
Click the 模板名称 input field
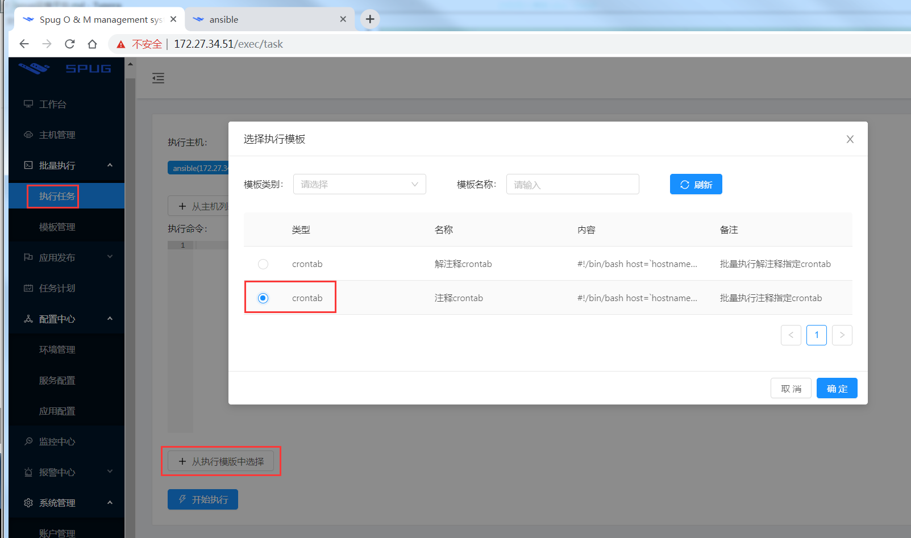click(573, 184)
